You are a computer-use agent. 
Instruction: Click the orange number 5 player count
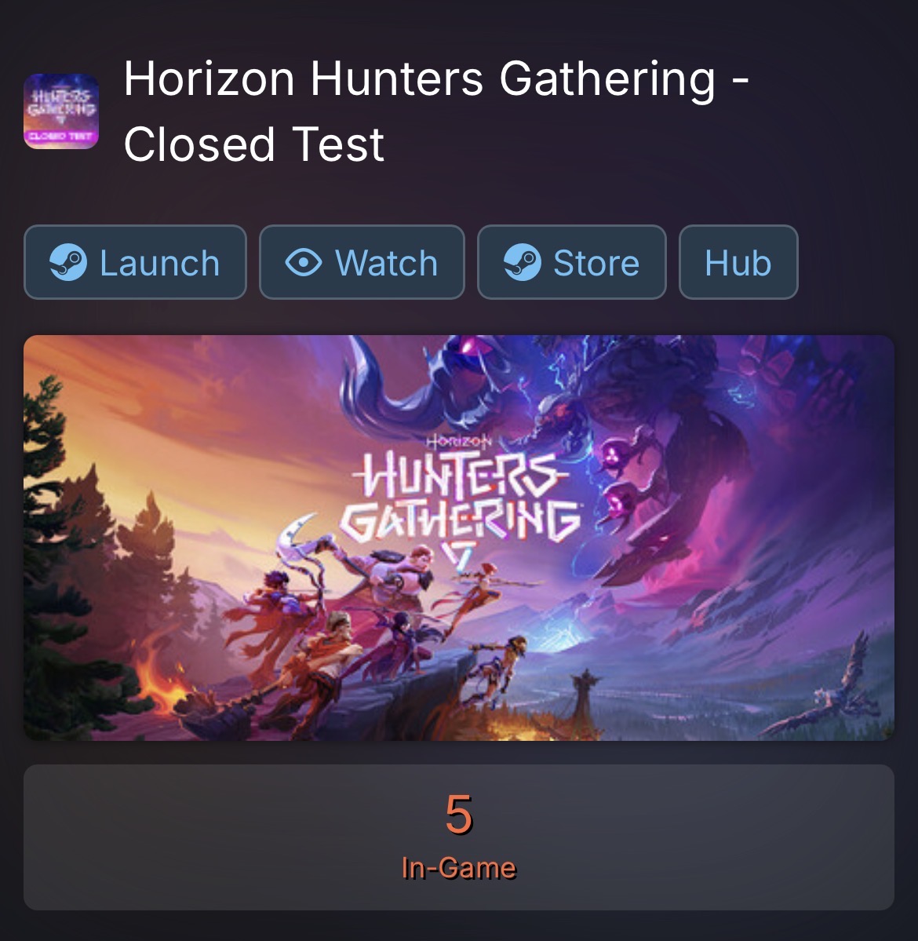coord(459,815)
